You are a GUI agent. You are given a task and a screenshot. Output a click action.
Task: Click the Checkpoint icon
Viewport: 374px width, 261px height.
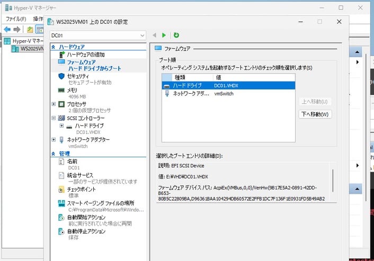(61, 190)
